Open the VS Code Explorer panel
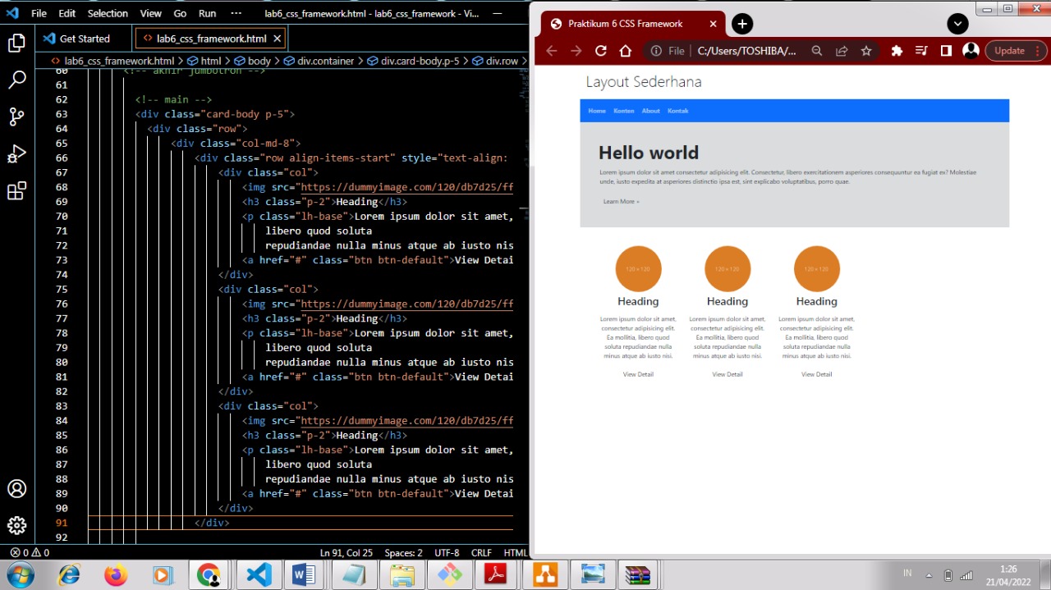The height and width of the screenshot is (590, 1051). point(16,43)
